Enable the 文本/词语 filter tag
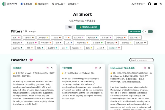Screen dimensions: 165x110 point(141,43)
